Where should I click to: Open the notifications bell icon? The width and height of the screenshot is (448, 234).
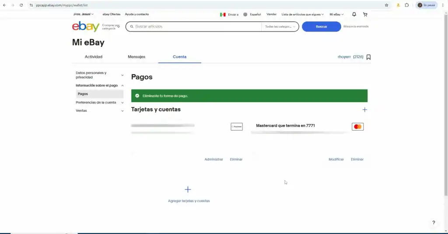pos(354,14)
